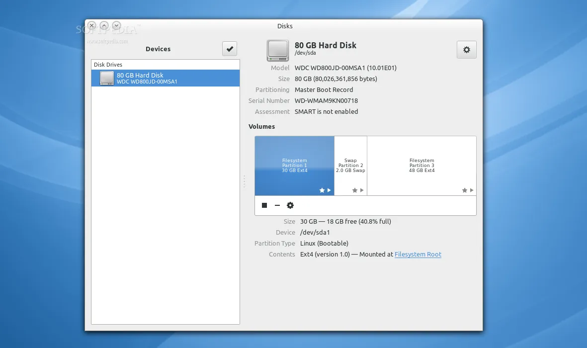Viewport: 587px width, 348px height.
Task: Select the Swap Partition 2 segment
Action: (350, 164)
